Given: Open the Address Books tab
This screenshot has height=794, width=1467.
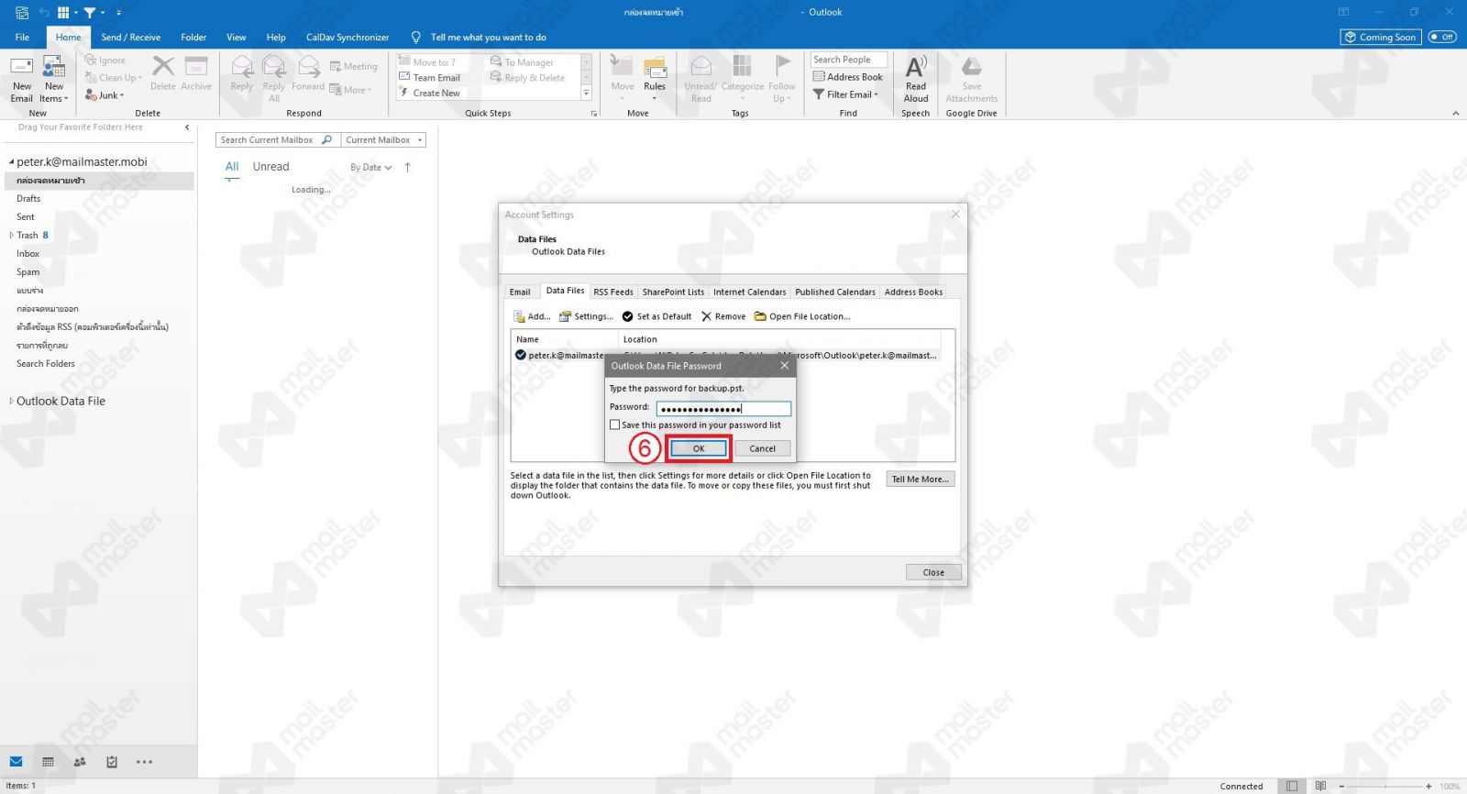Looking at the screenshot, I should (913, 292).
